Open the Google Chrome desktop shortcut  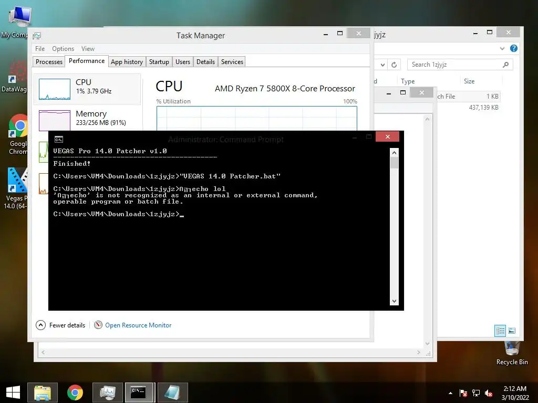pos(18,135)
